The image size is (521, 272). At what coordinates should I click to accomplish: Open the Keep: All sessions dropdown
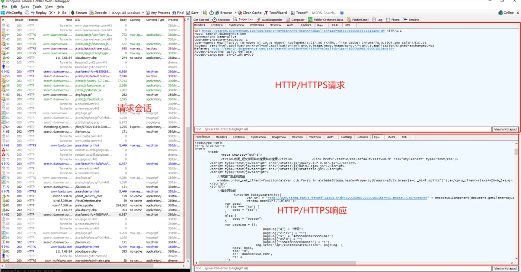[x=127, y=13]
